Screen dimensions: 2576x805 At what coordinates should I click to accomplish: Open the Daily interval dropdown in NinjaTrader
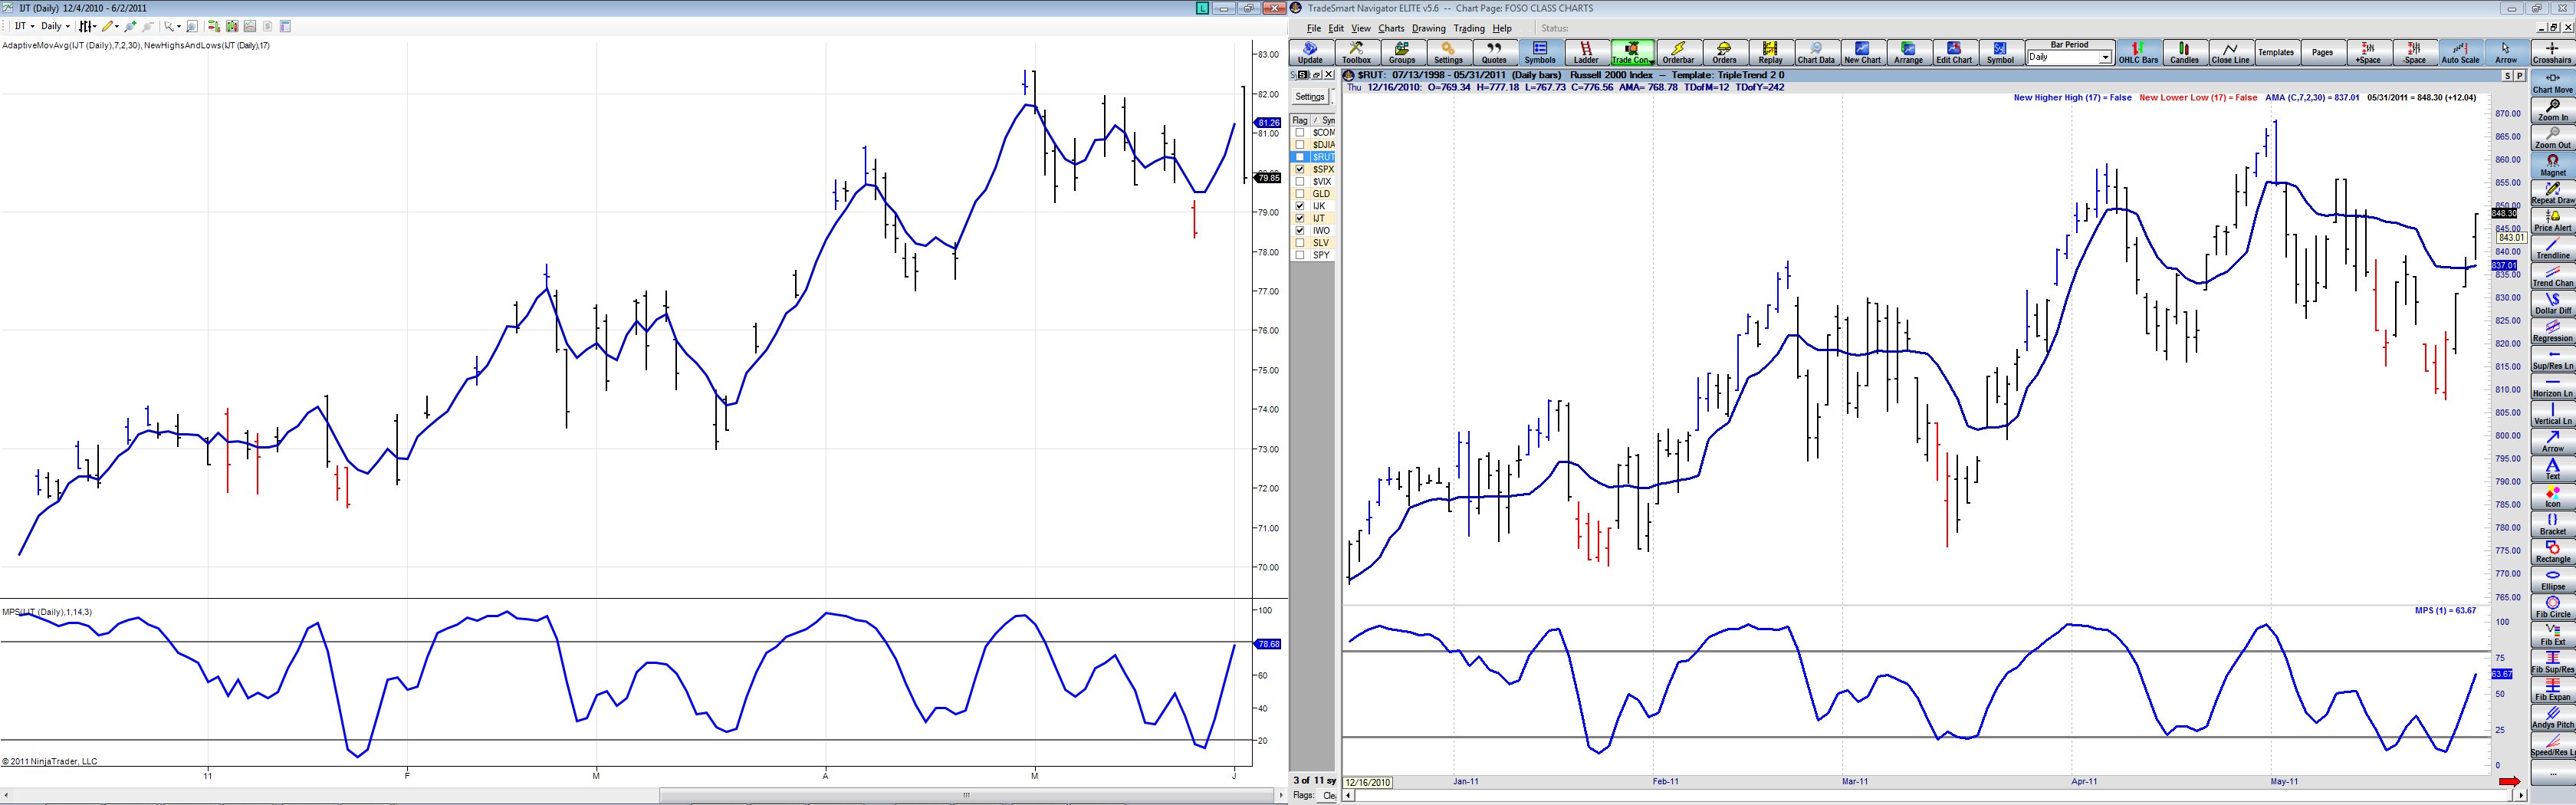56,26
